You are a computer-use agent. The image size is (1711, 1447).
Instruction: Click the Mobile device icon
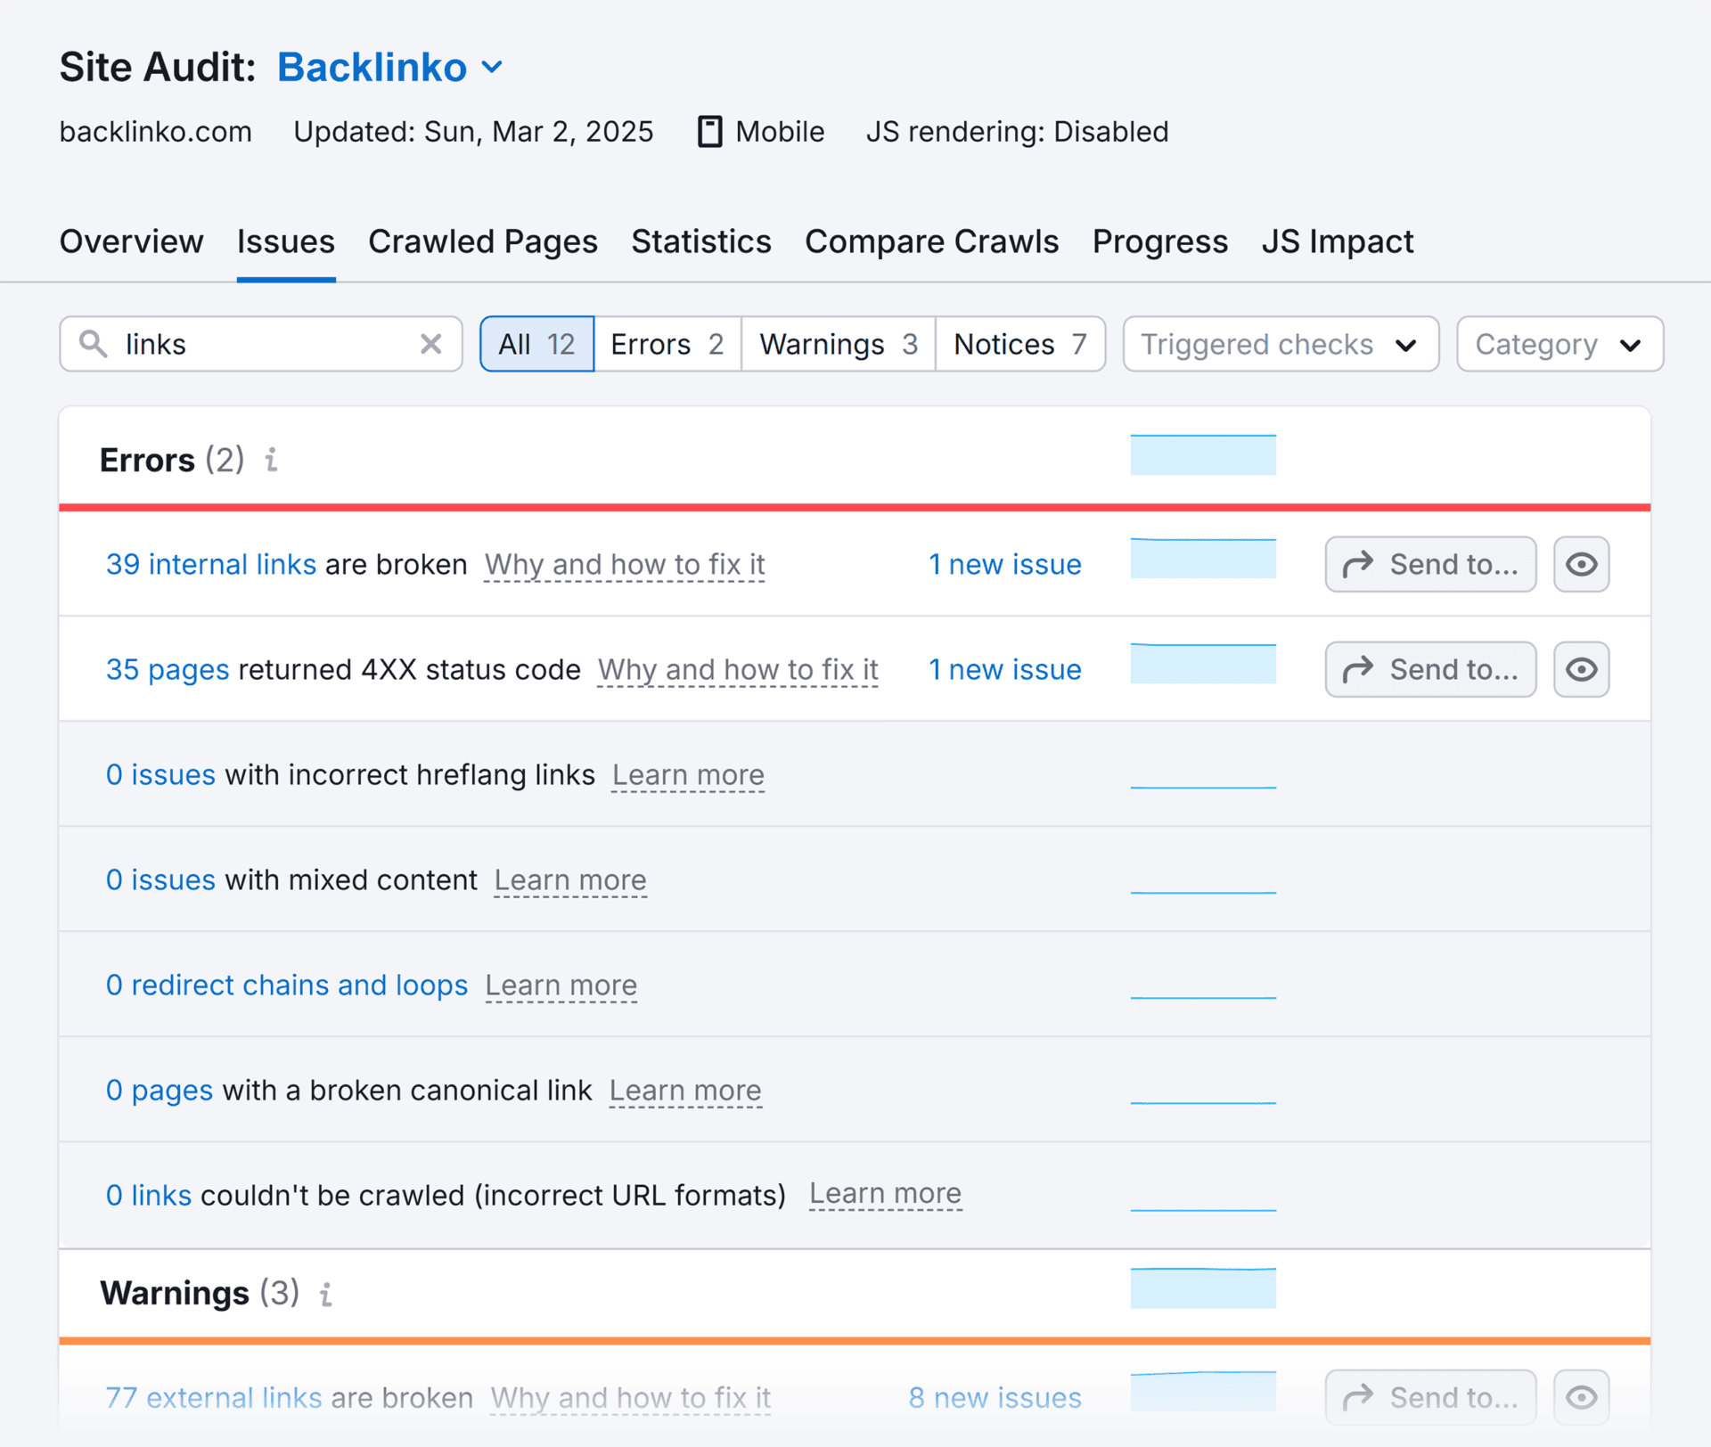(x=709, y=132)
